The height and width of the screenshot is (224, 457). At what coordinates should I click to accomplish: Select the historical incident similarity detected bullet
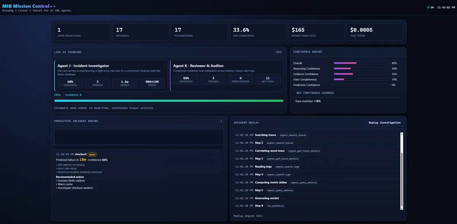point(79,172)
